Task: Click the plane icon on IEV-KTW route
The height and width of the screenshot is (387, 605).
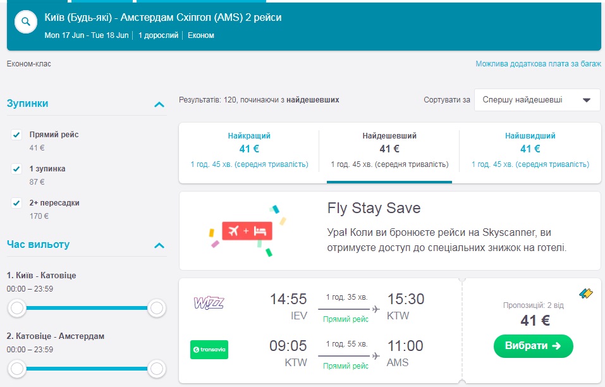Action: [376, 309]
